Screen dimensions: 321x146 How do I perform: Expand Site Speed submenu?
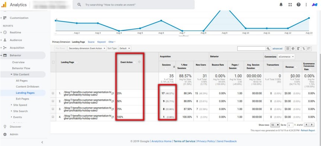click(x=12, y=105)
